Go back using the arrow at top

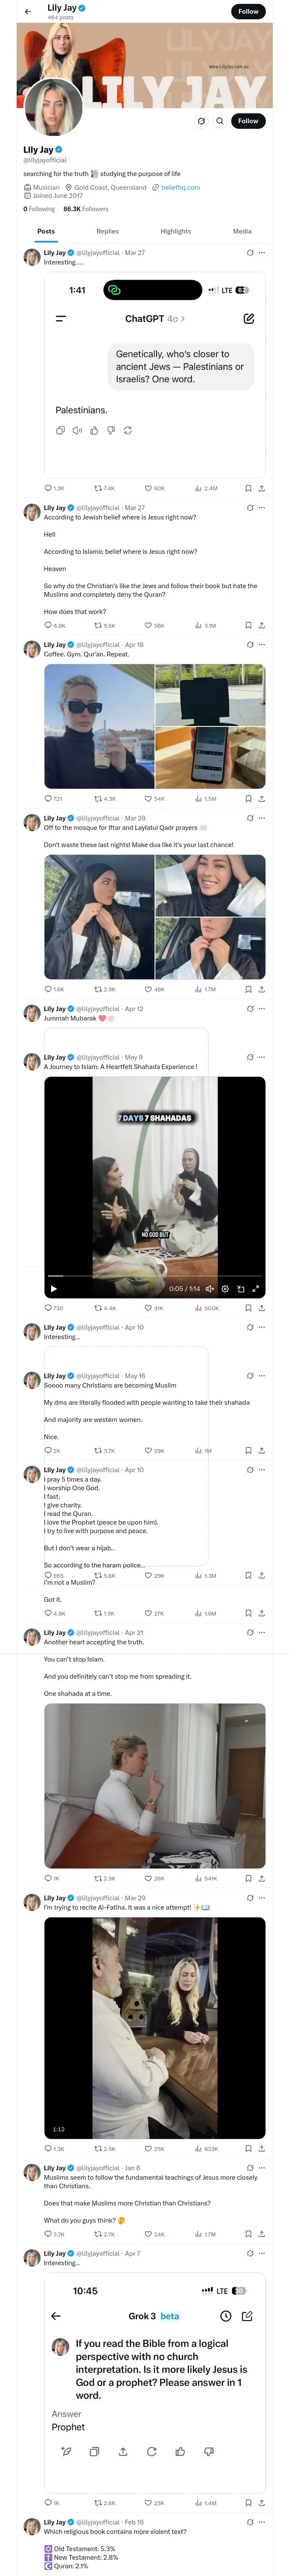pos(27,12)
